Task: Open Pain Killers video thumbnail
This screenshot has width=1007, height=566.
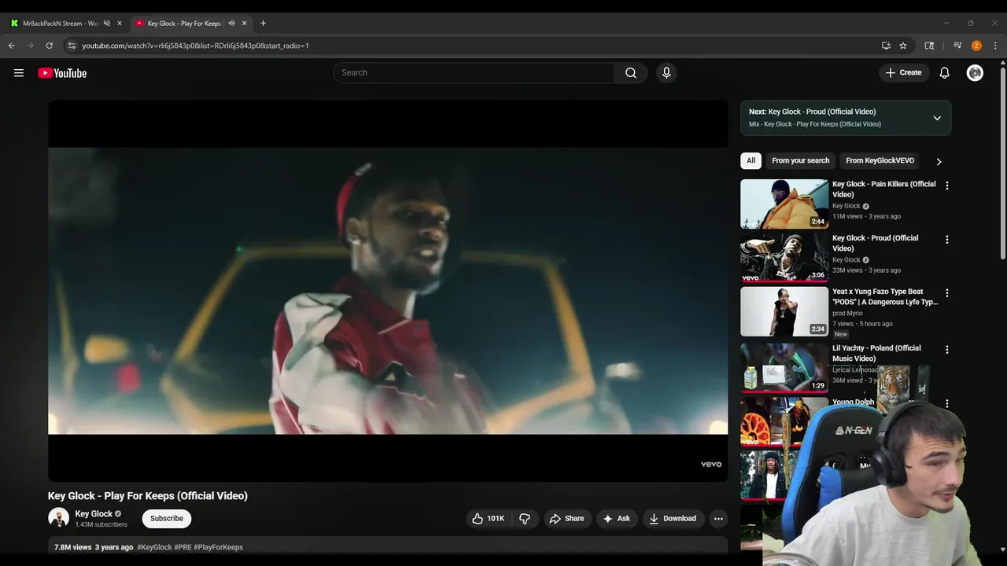Action: coord(784,204)
